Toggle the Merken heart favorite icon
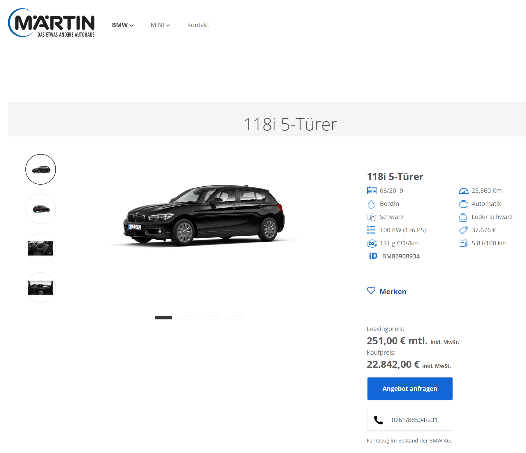The height and width of the screenshot is (453, 526). point(371,291)
